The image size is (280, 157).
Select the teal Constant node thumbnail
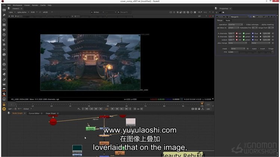tap(77, 149)
